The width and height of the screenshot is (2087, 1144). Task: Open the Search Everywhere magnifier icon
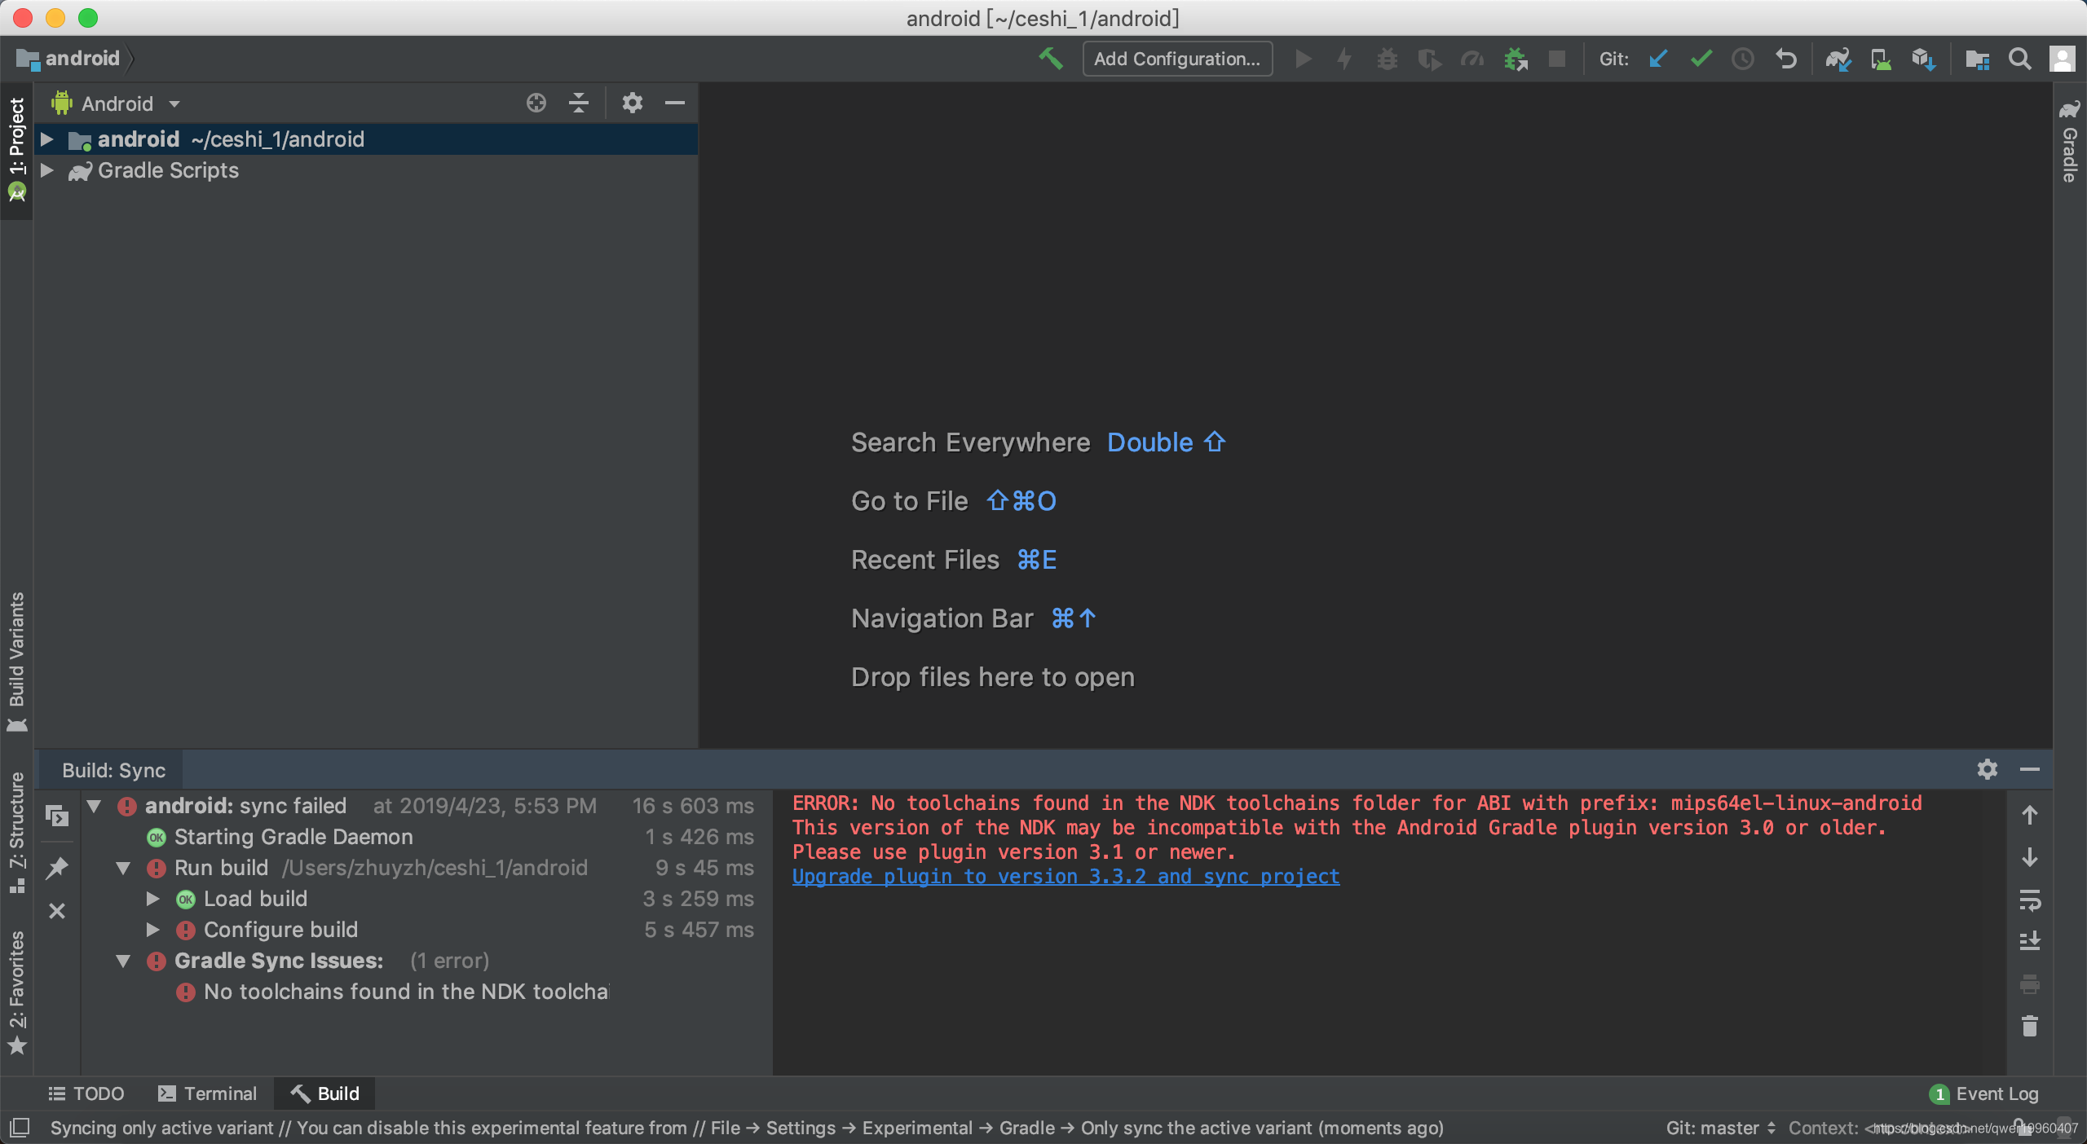(x=2019, y=59)
